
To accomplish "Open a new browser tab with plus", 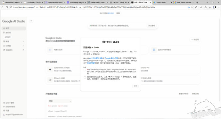I will (x=197, y=2).
